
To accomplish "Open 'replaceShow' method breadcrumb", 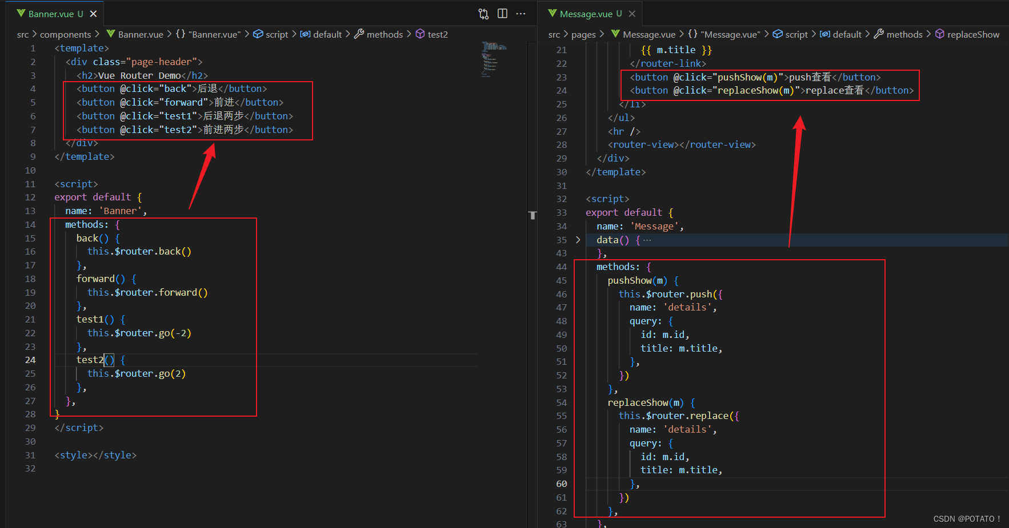I will [967, 34].
